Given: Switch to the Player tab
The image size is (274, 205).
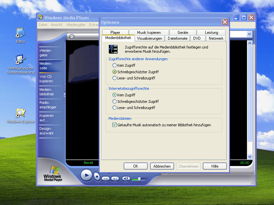Looking at the screenshot, I should pyautogui.click(x=115, y=33).
